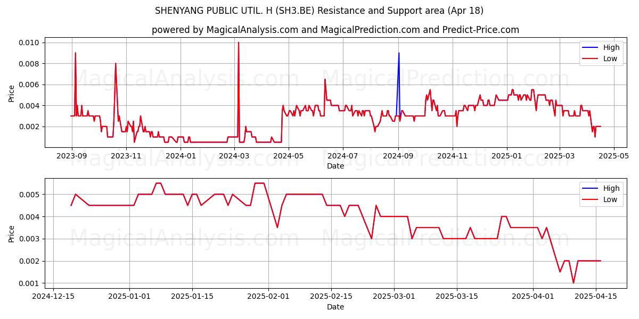Viewport: 639px width, 319px height.
Task: Click bottom chart y-axis value '0.003'
Action: click(x=30, y=239)
